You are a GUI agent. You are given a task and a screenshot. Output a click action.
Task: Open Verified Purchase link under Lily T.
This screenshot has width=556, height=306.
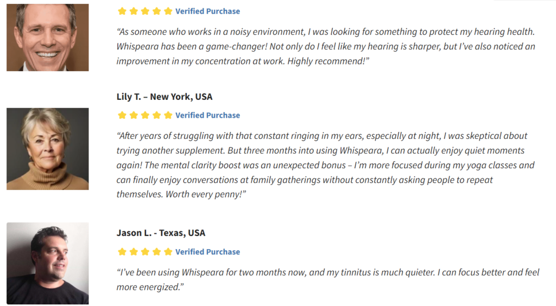click(x=207, y=116)
